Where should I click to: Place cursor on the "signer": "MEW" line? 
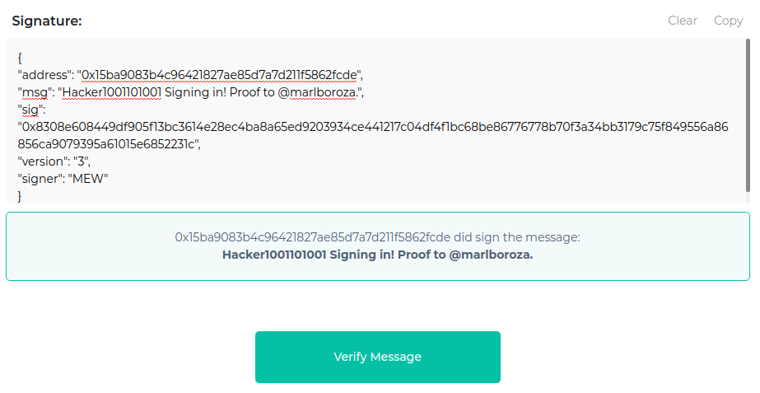pyautogui.click(x=63, y=179)
